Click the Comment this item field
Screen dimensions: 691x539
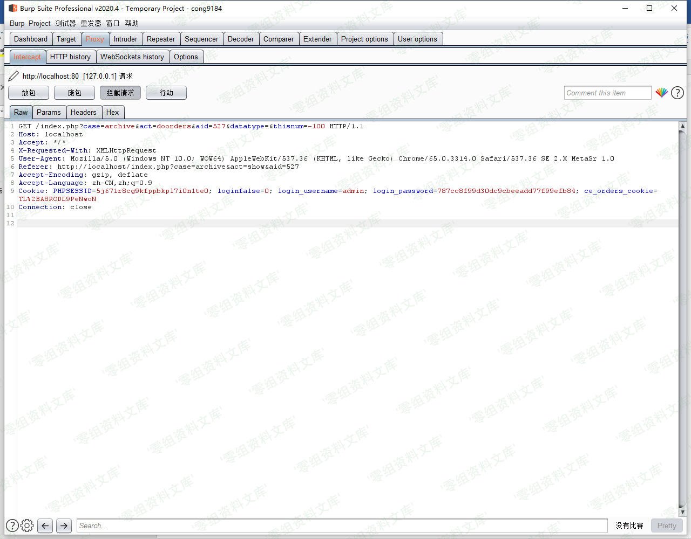[x=607, y=93]
